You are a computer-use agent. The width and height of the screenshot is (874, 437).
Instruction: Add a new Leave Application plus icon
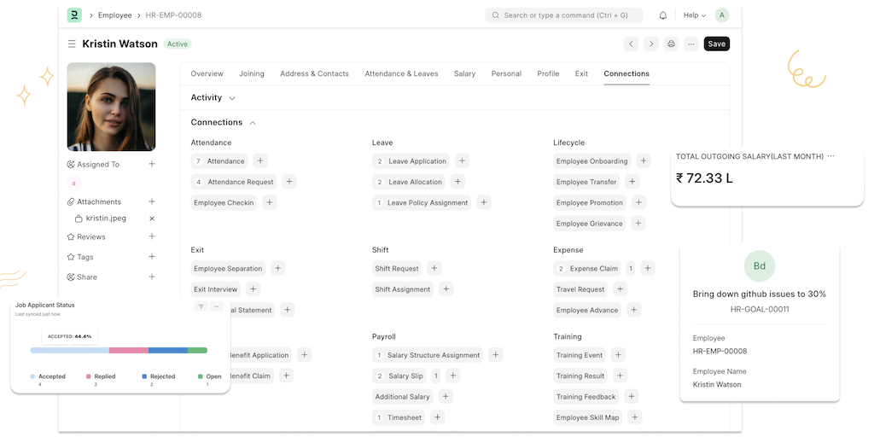[462, 160]
